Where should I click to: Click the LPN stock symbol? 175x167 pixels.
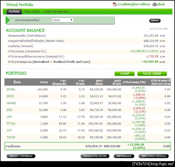[x=9, y=117]
